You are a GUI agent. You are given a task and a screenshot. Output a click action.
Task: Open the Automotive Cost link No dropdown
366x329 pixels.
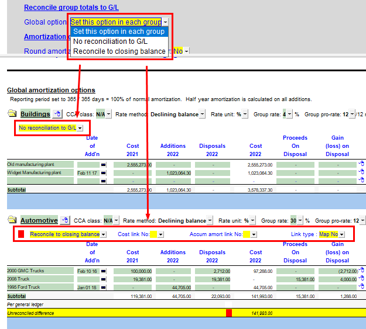click(x=160, y=234)
